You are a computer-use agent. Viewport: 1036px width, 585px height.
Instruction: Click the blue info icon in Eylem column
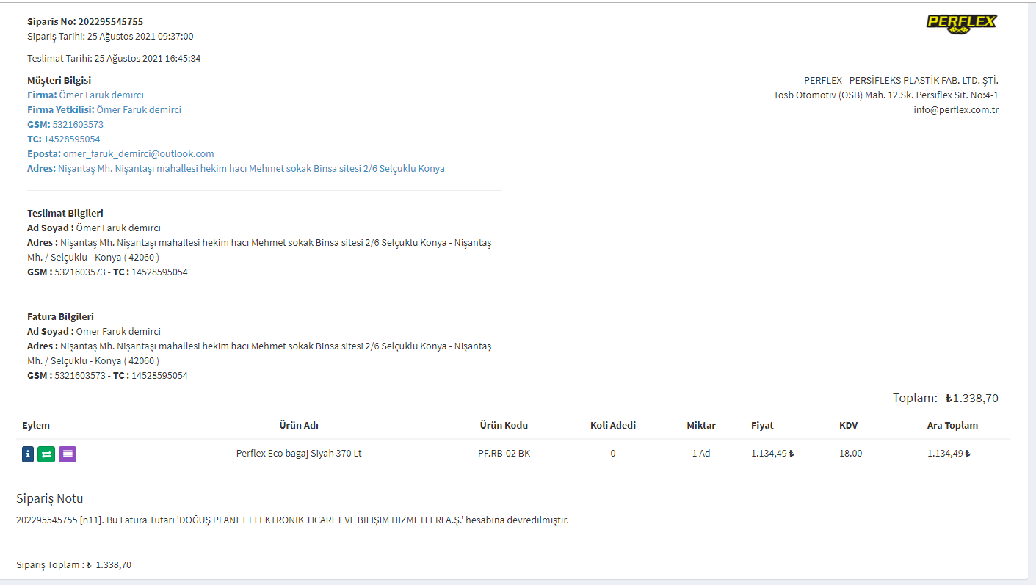28,454
